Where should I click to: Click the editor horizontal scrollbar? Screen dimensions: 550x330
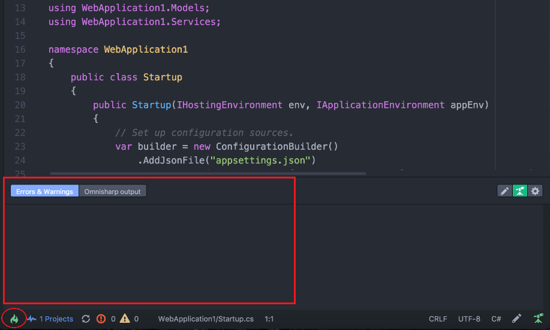pyautogui.click(x=208, y=174)
